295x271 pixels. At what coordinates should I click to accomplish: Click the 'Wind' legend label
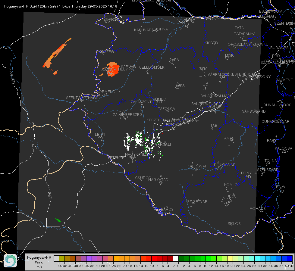click(39, 262)
